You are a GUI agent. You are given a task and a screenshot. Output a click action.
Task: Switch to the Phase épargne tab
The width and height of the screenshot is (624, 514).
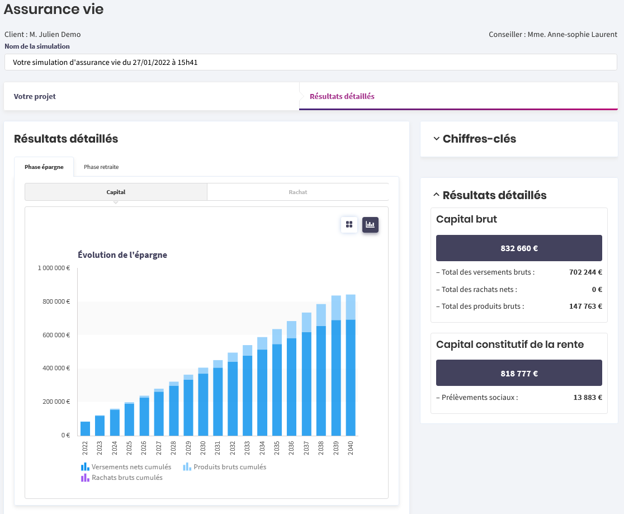click(x=44, y=167)
